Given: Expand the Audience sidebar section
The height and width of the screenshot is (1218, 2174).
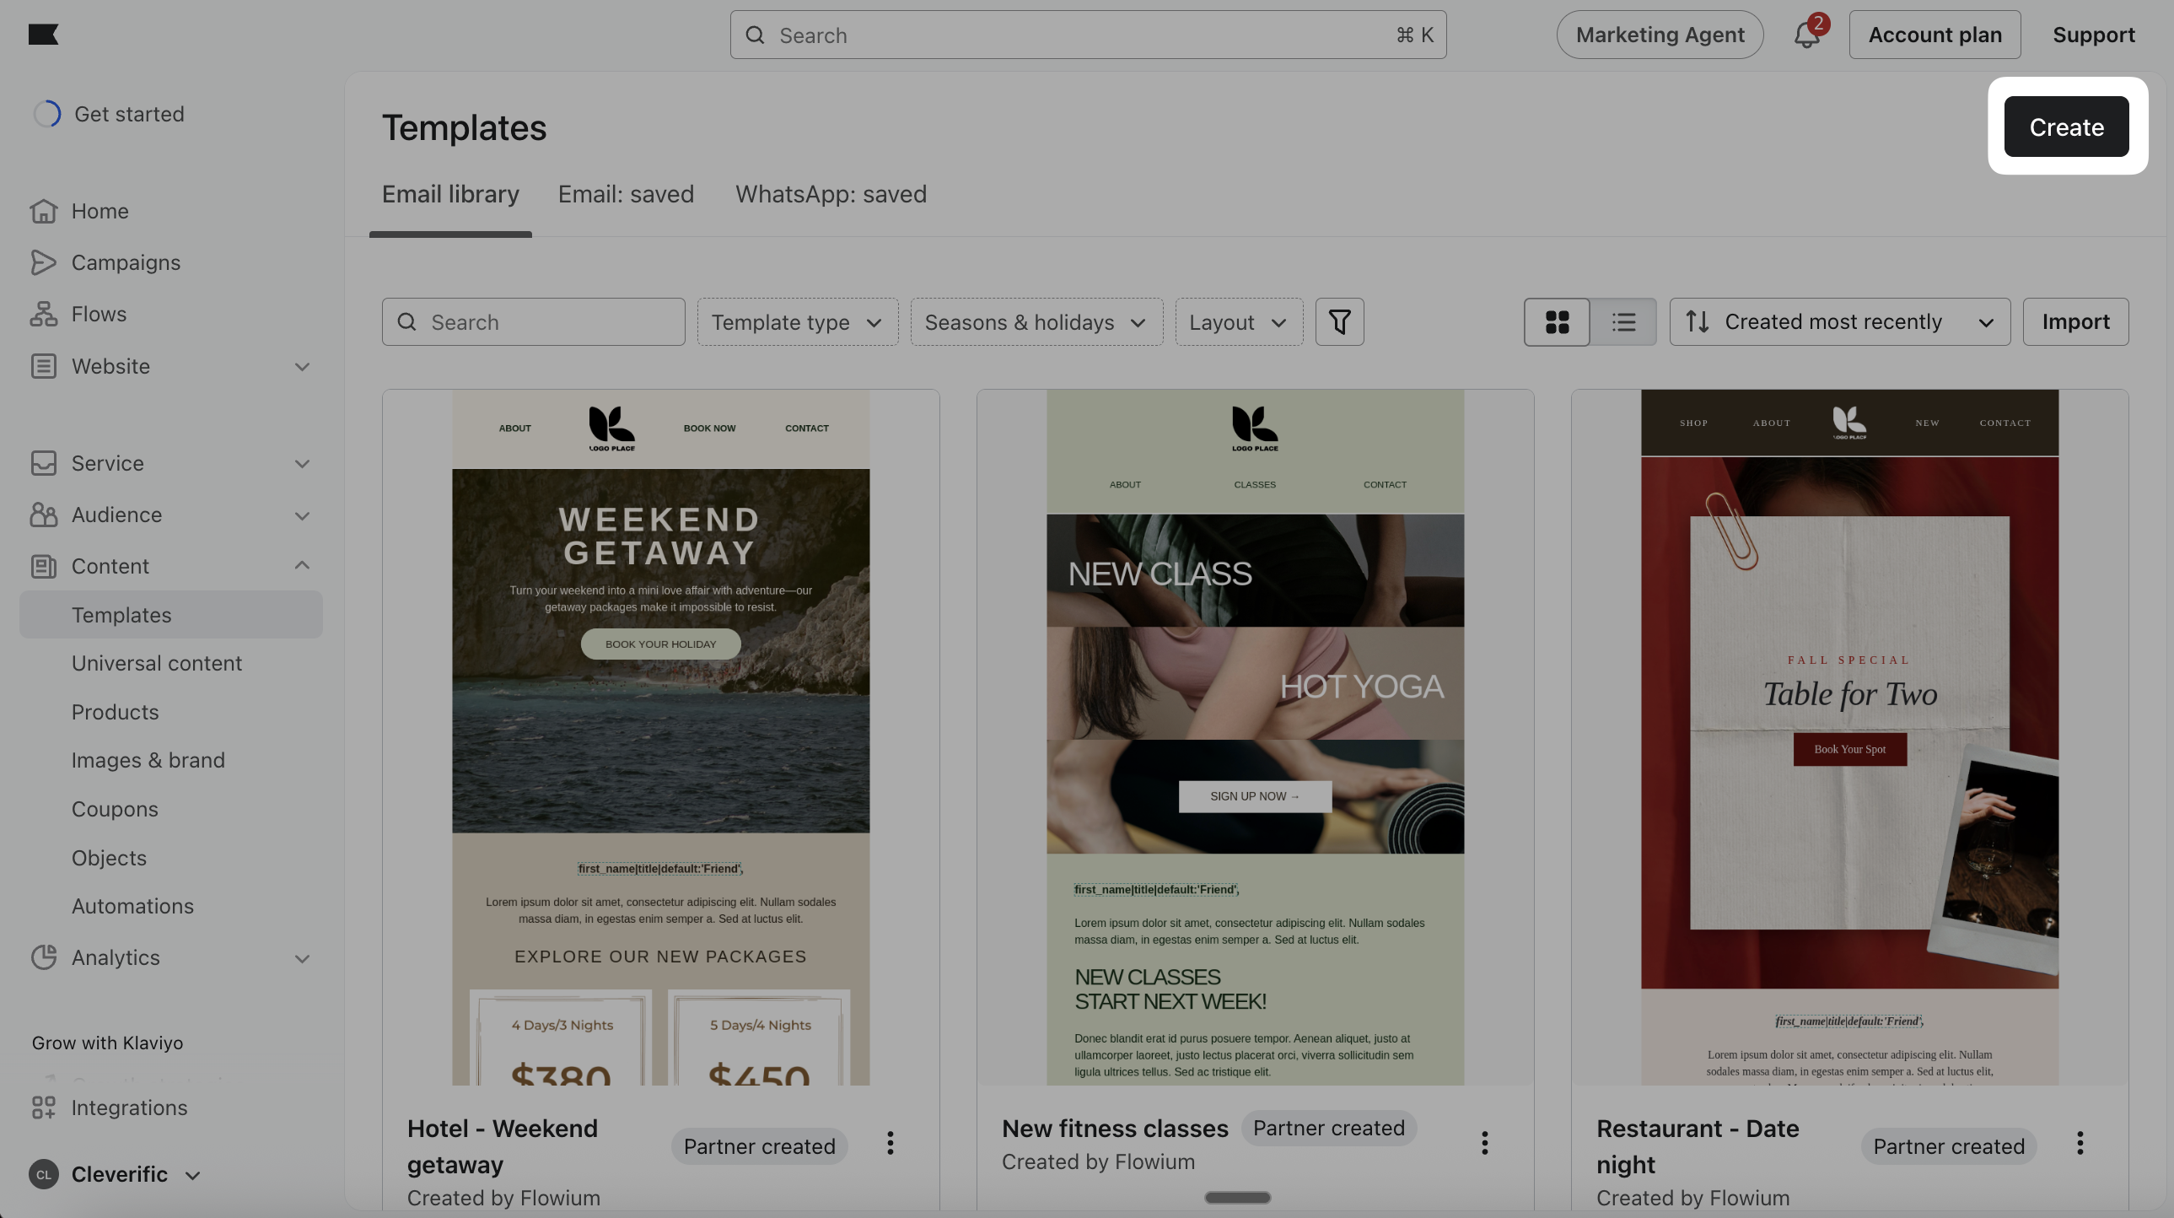Looking at the screenshot, I should pyautogui.click(x=302, y=515).
